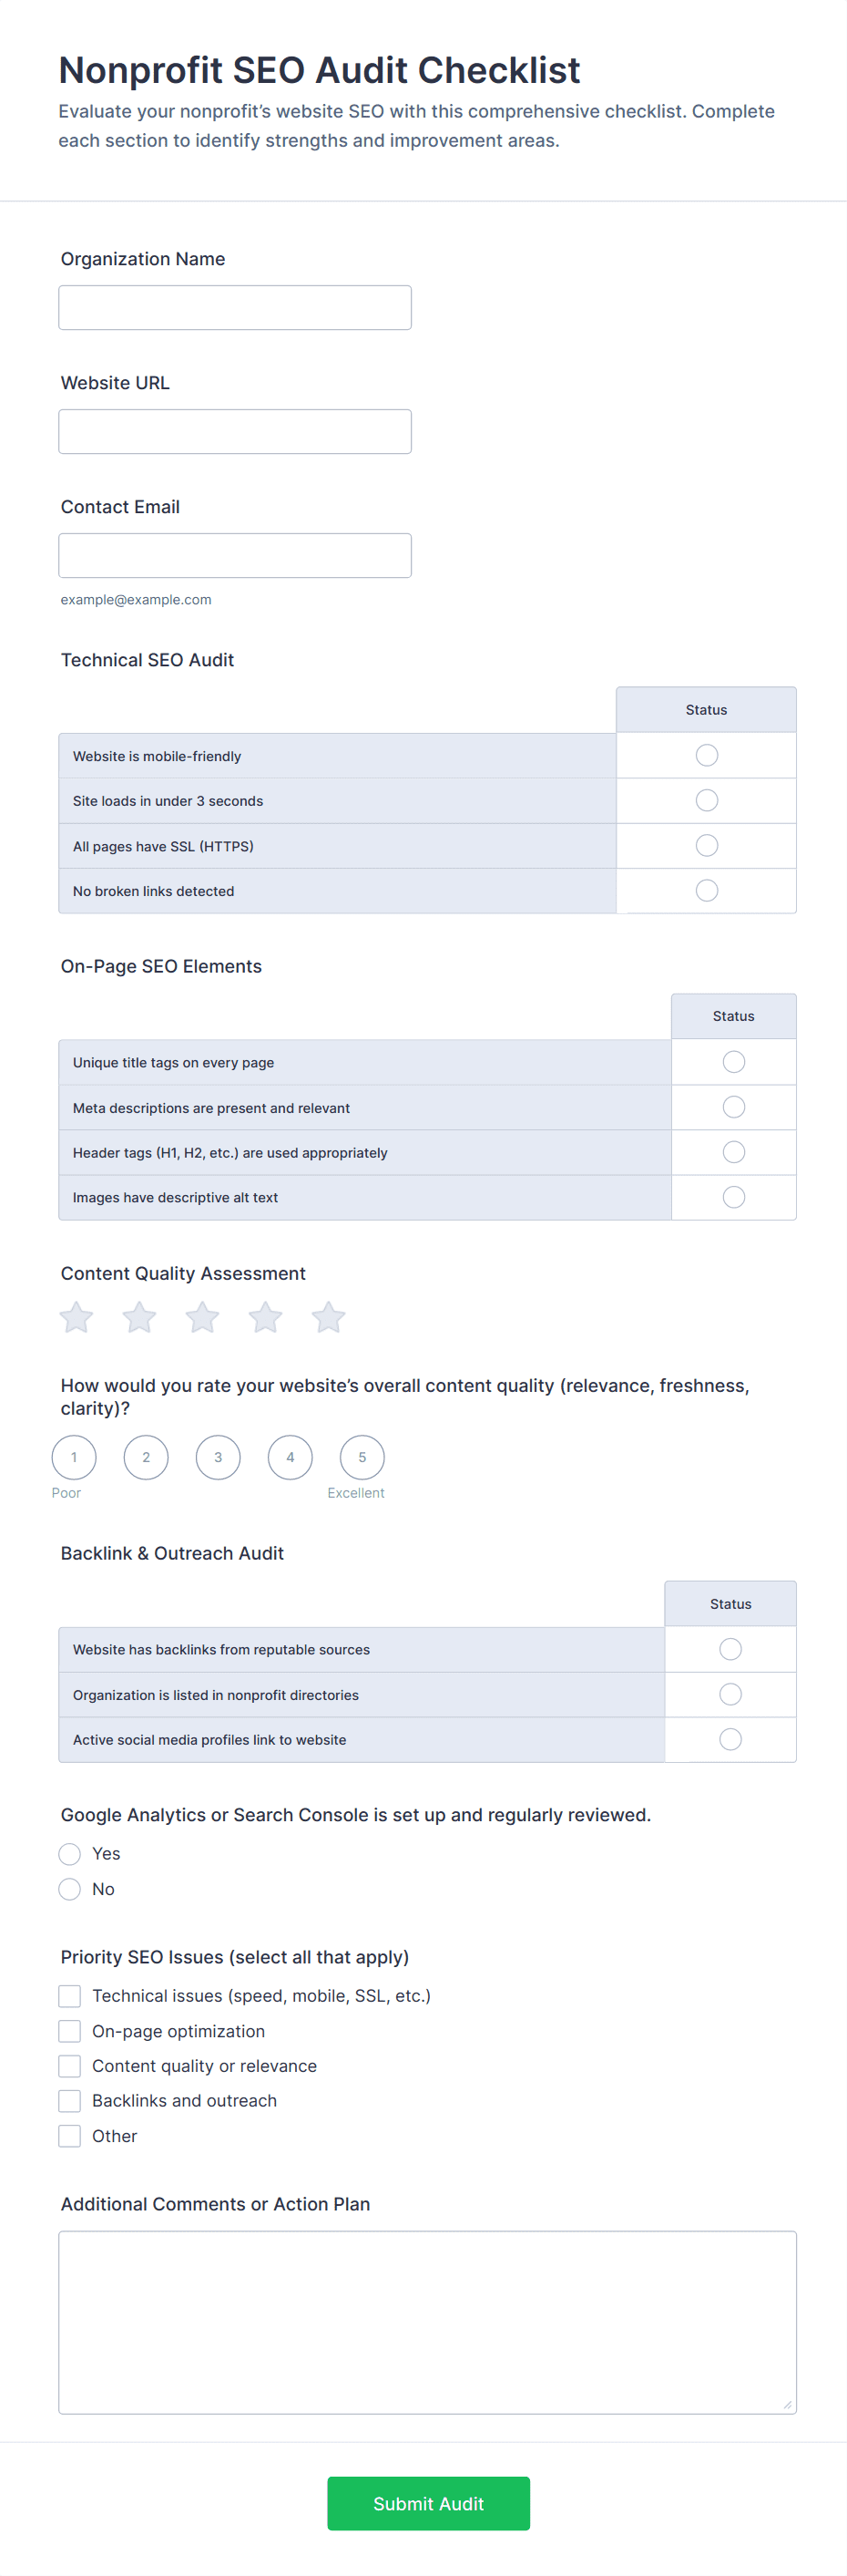Screen dimensions: 847x2576
Task: Choose scale rating 3 for content quality
Action: (x=218, y=1457)
